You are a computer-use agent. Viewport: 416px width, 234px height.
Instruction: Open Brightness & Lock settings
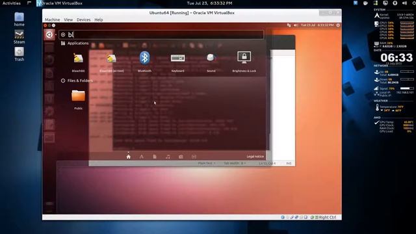(244, 62)
